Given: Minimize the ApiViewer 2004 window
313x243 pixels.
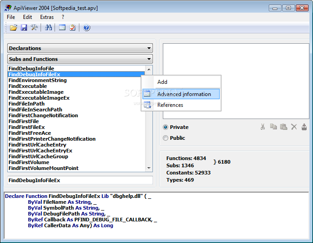Looking at the screenshot, I should click(x=275, y=8).
